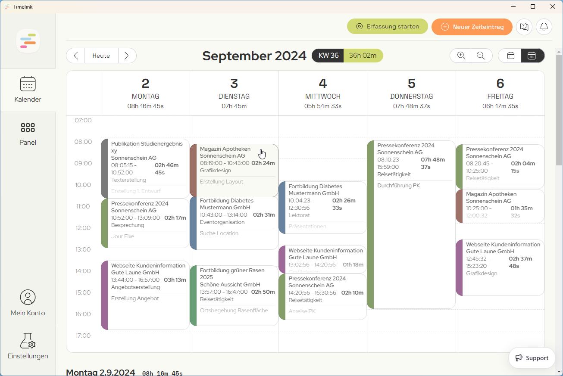
Task: Open Friday Webseite Kundeninformation Grafikdesign entry
Action: [x=500, y=267]
